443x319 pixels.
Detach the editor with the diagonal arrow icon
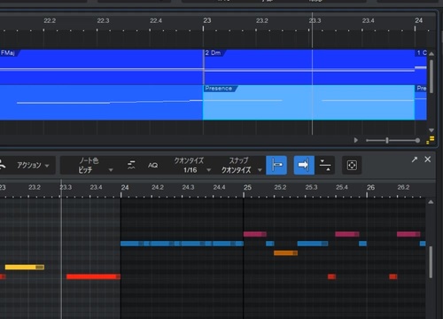[x=415, y=159]
